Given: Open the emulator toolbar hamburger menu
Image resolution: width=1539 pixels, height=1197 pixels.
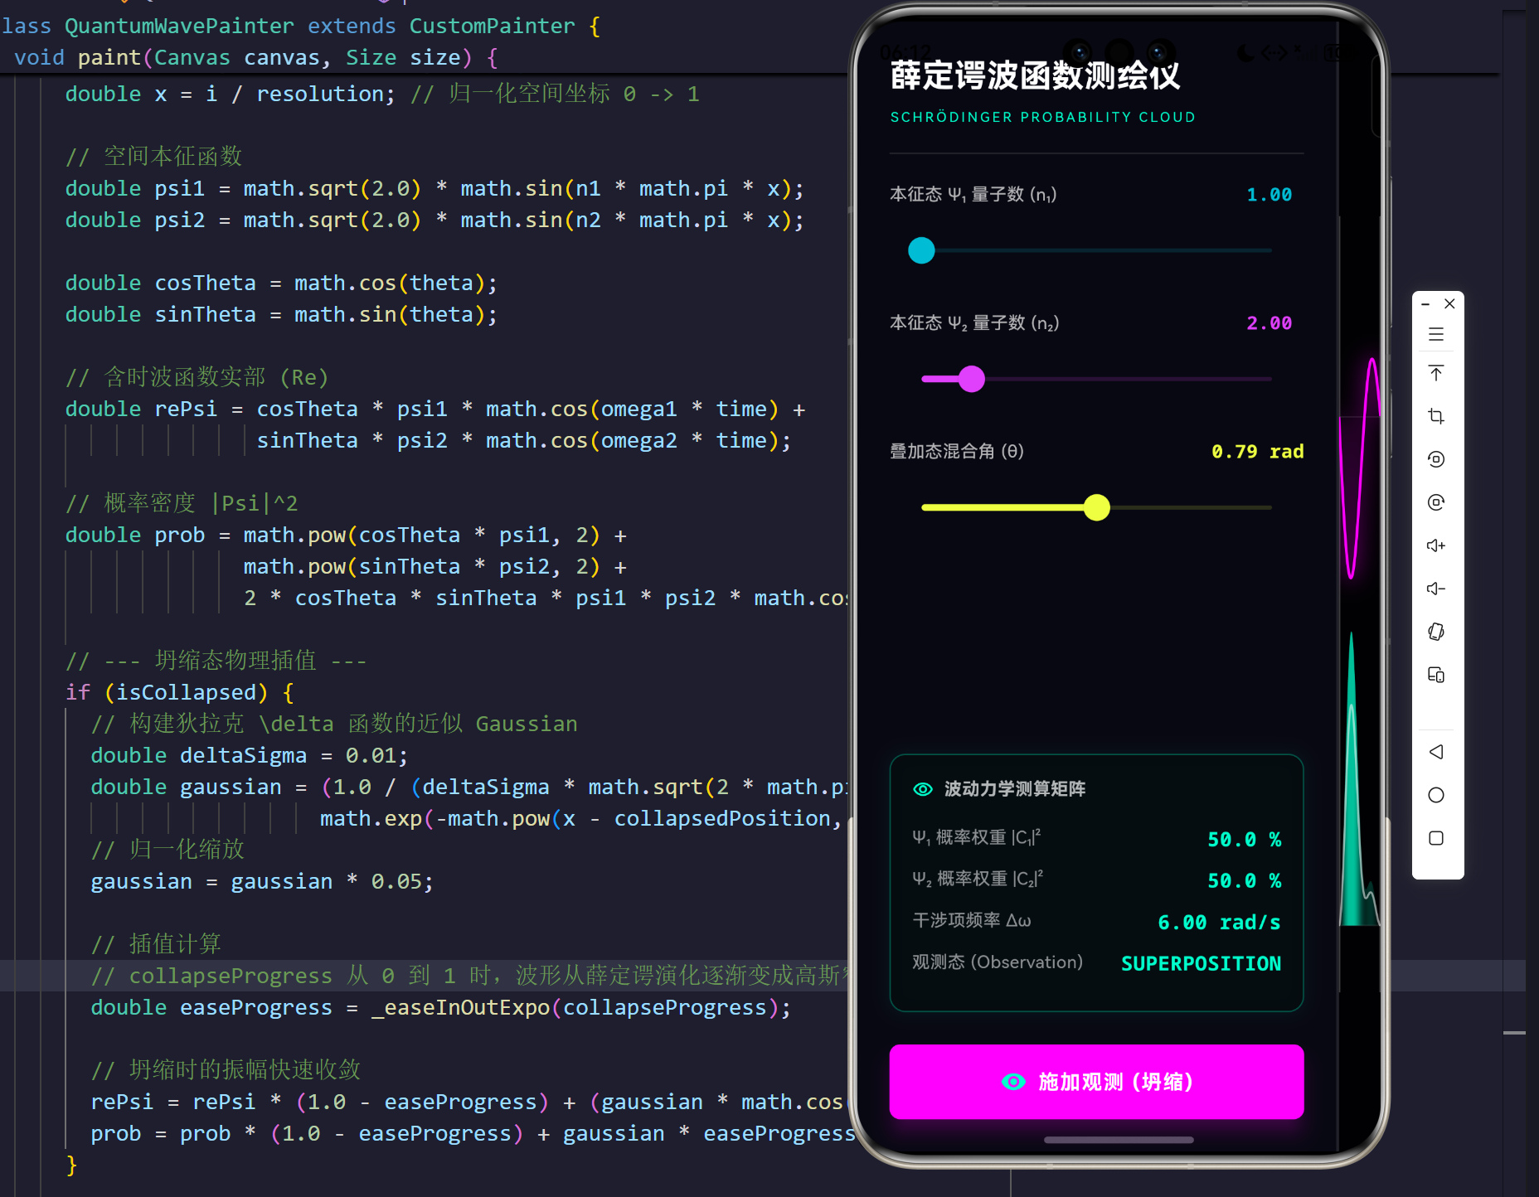Looking at the screenshot, I should (1437, 334).
